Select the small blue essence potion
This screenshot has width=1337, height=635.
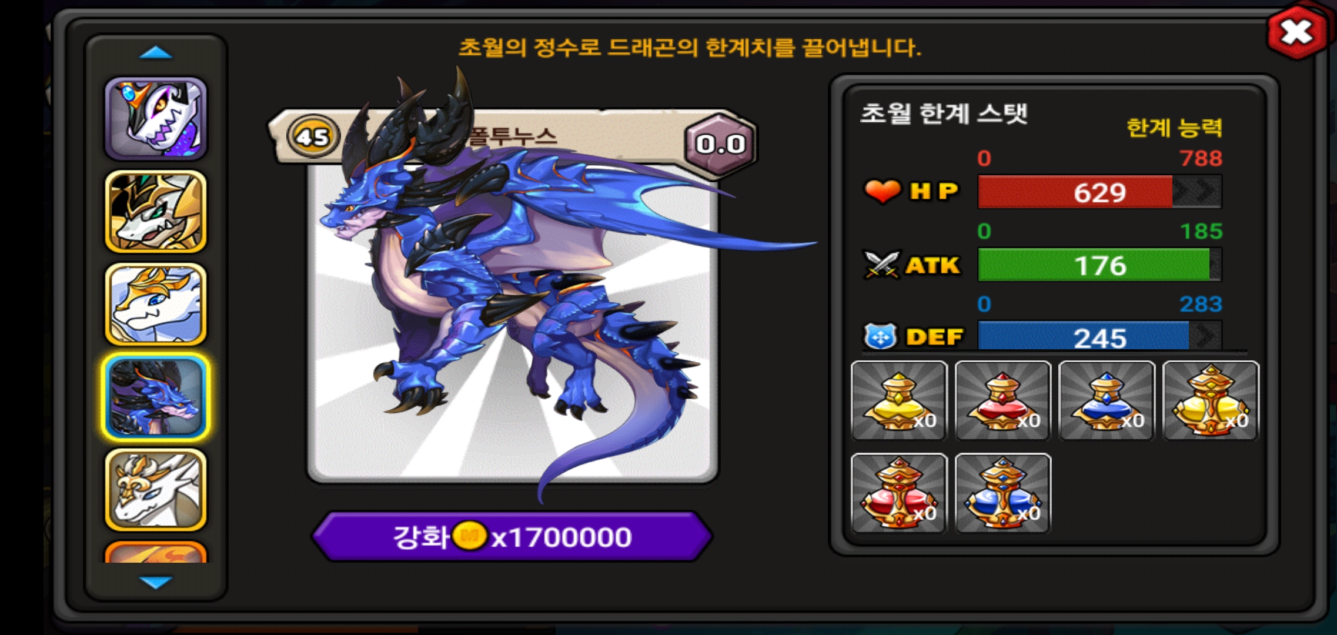click(1107, 400)
